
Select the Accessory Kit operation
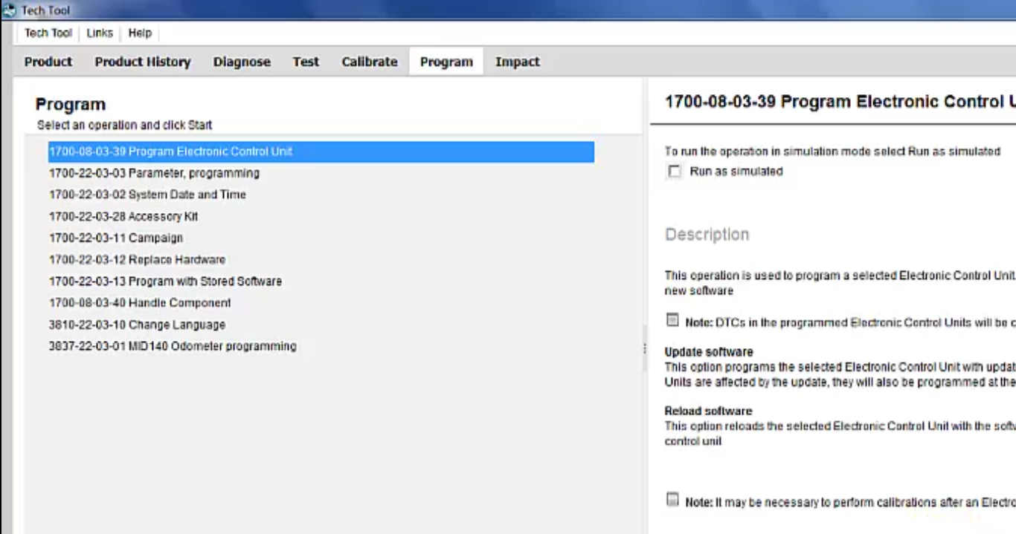click(123, 216)
